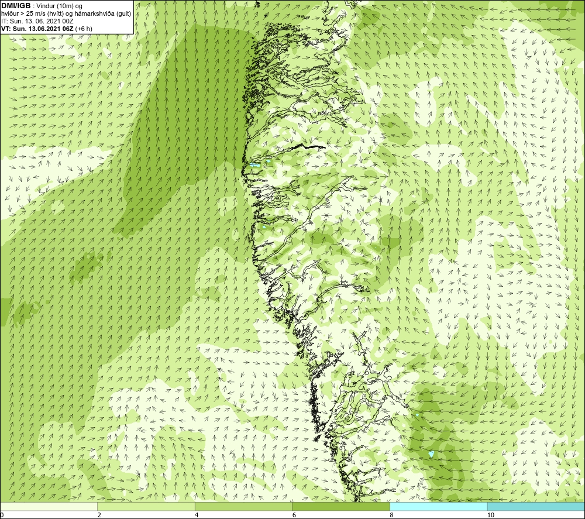Click the above 10 m/s cyan legend swatch
Screen dimensions: 585x519
coord(536,507)
